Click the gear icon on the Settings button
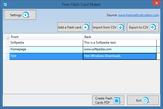This screenshot has height=109, width=163. pos(26,15)
